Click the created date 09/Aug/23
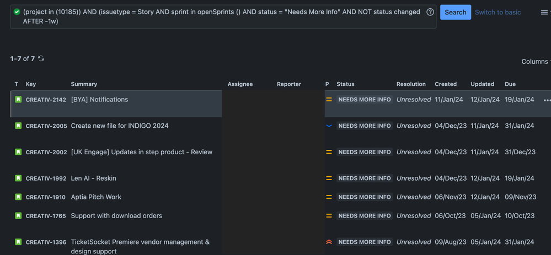 click(x=451, y=242)
